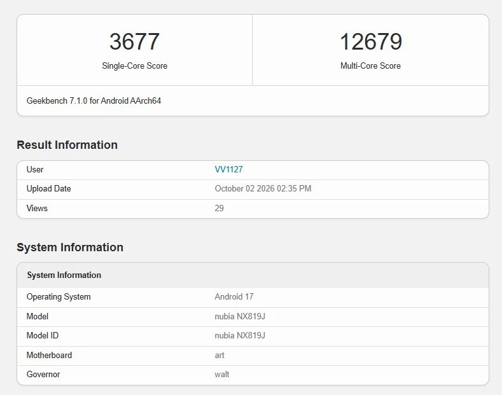Select nubia NX819J in the Model ID row
The width and height of the screenshot is (502, 395).
point(240,335)
